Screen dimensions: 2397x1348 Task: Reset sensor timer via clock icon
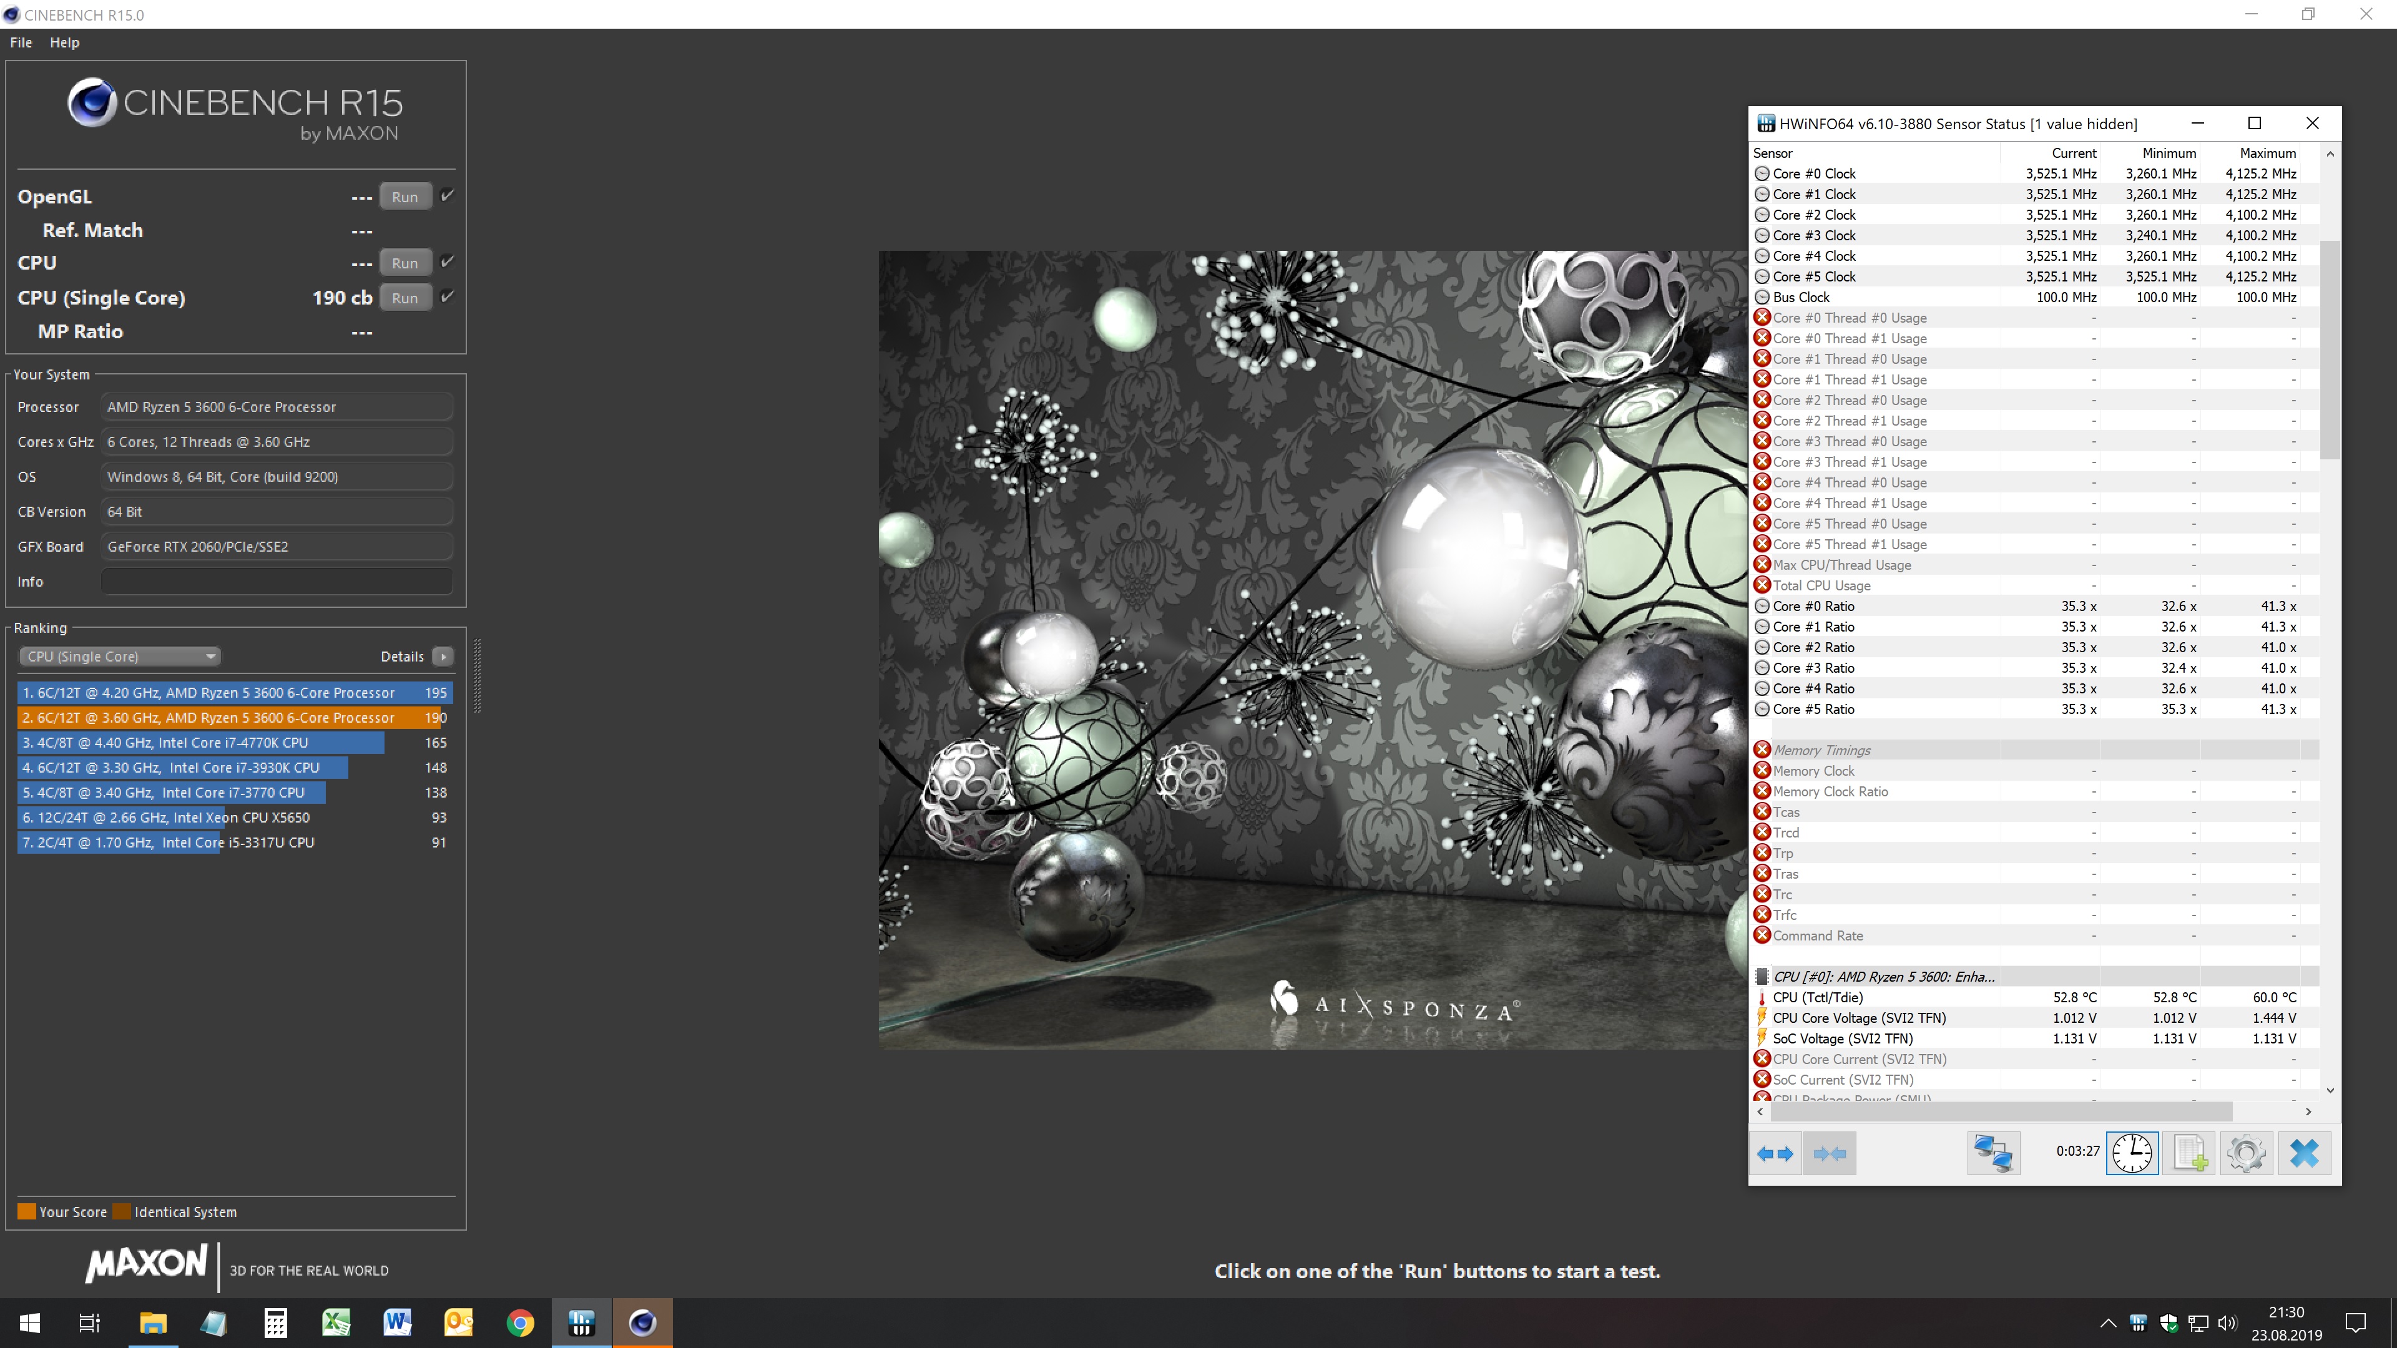[2132, 1153]
